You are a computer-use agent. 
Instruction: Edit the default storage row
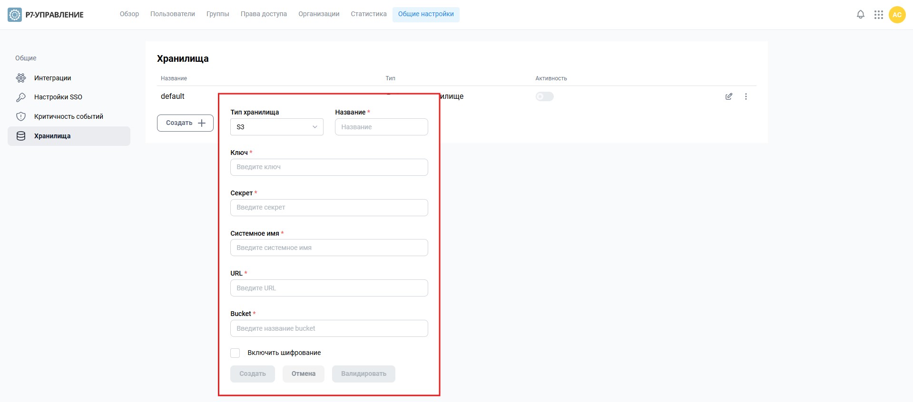[729, 96]
